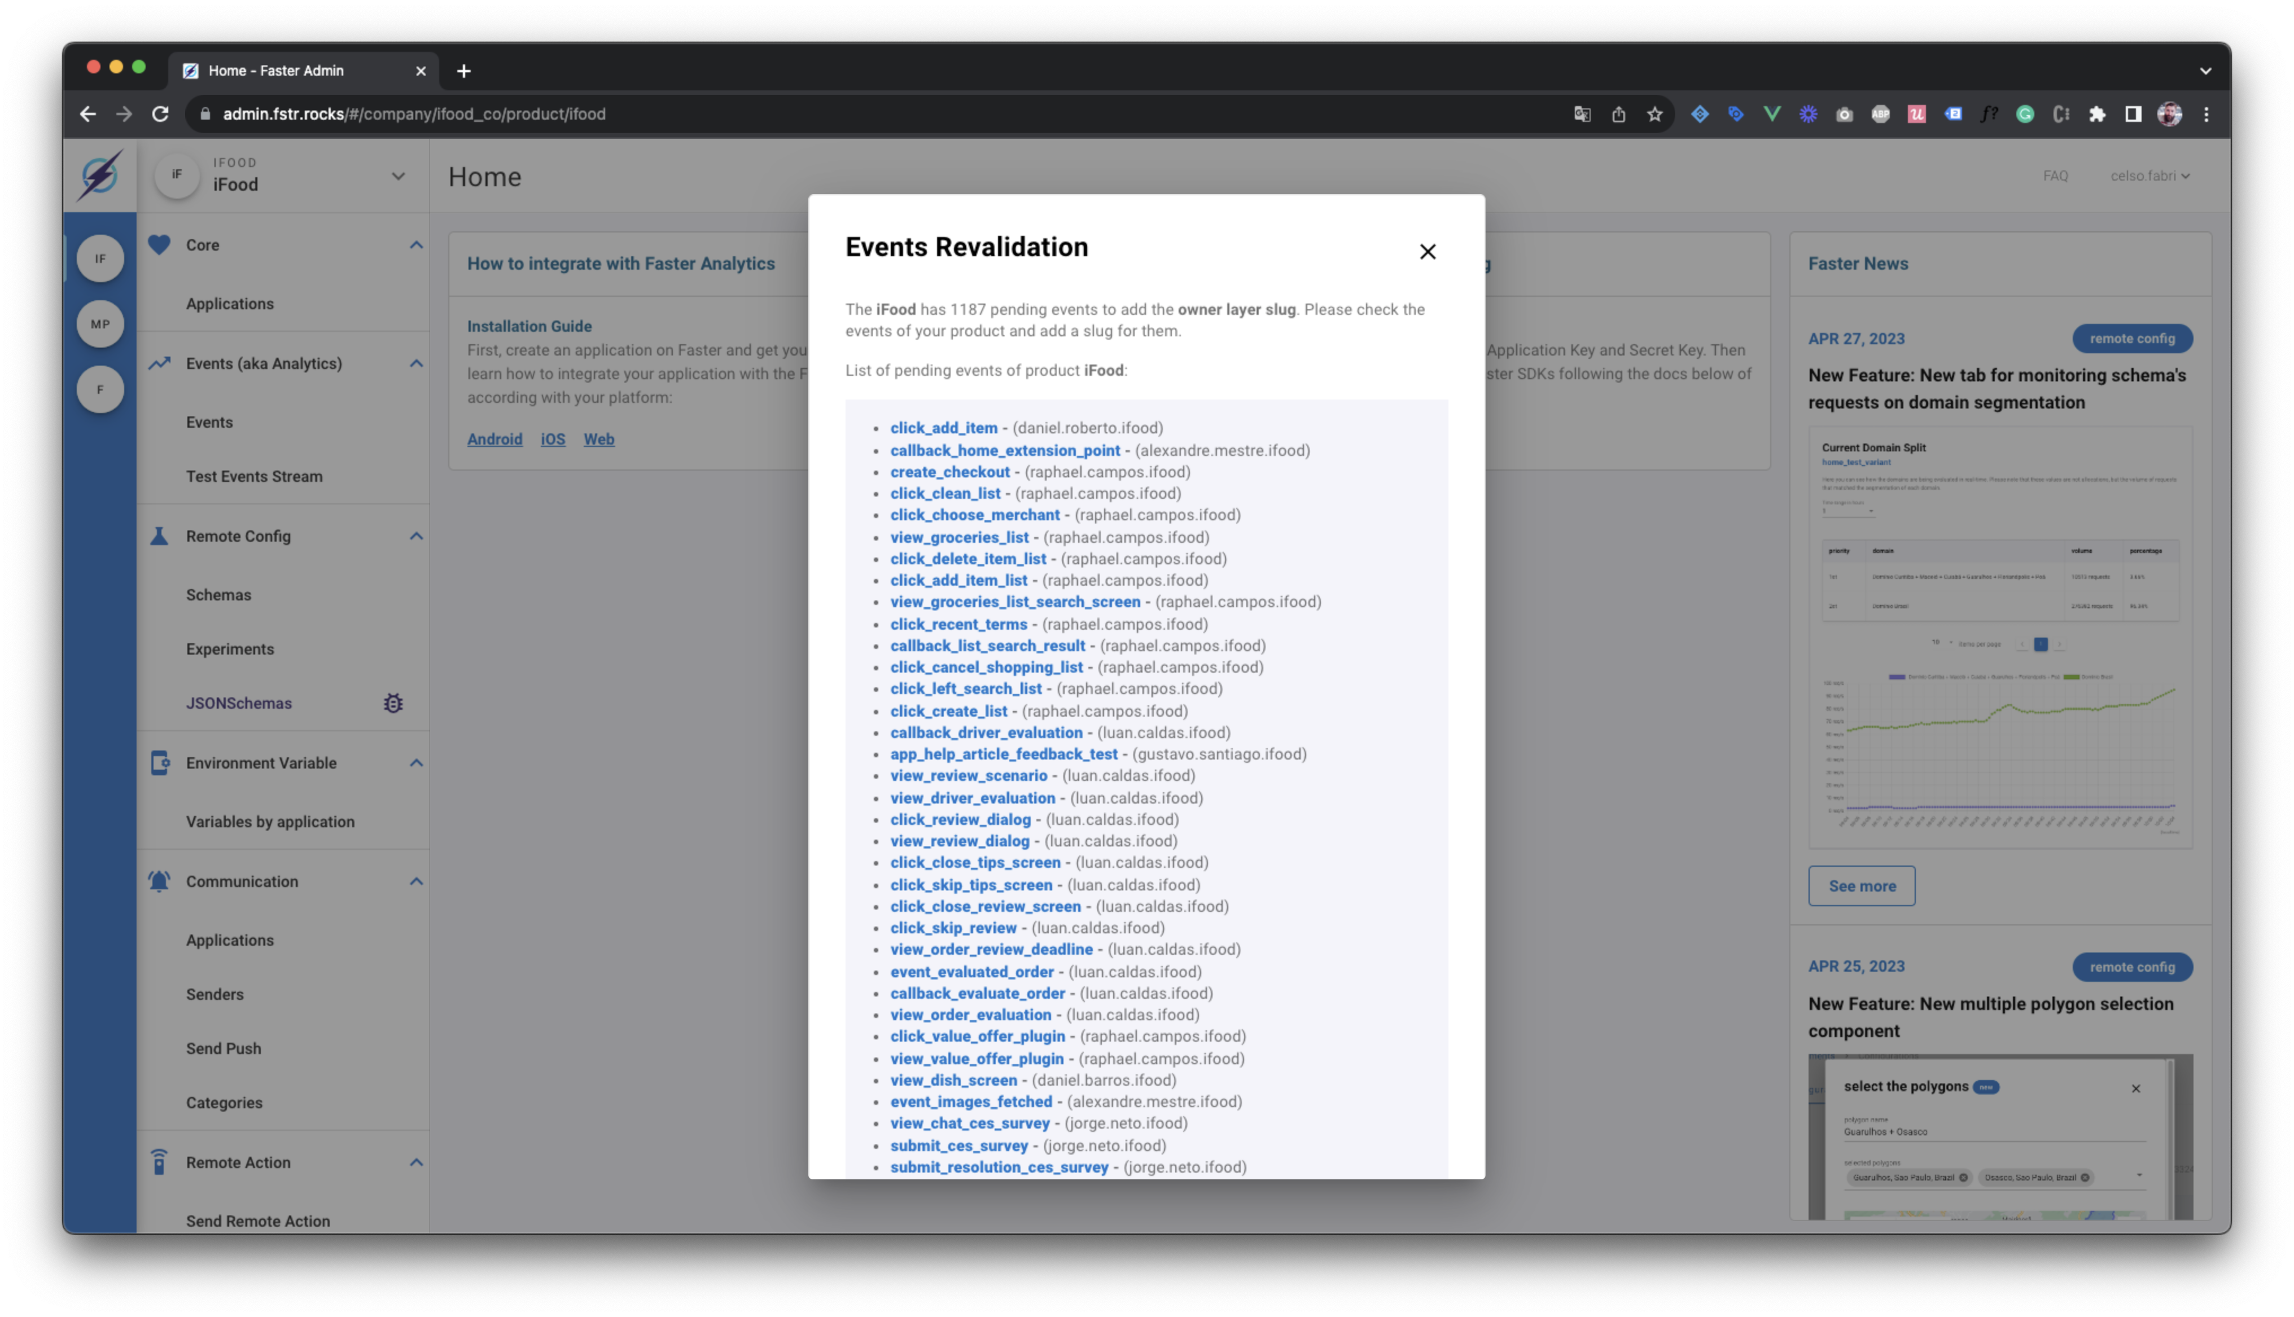2294x1317 pixels.
Task: Click the Environment Variable device icon
Action: tap(159, 762)
